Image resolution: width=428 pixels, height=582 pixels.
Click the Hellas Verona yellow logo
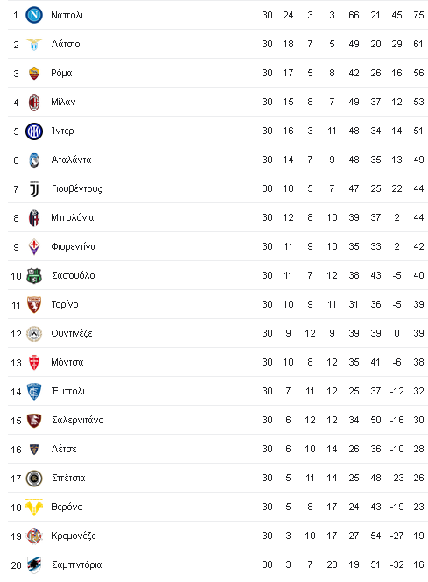click(x=34, y=507)
